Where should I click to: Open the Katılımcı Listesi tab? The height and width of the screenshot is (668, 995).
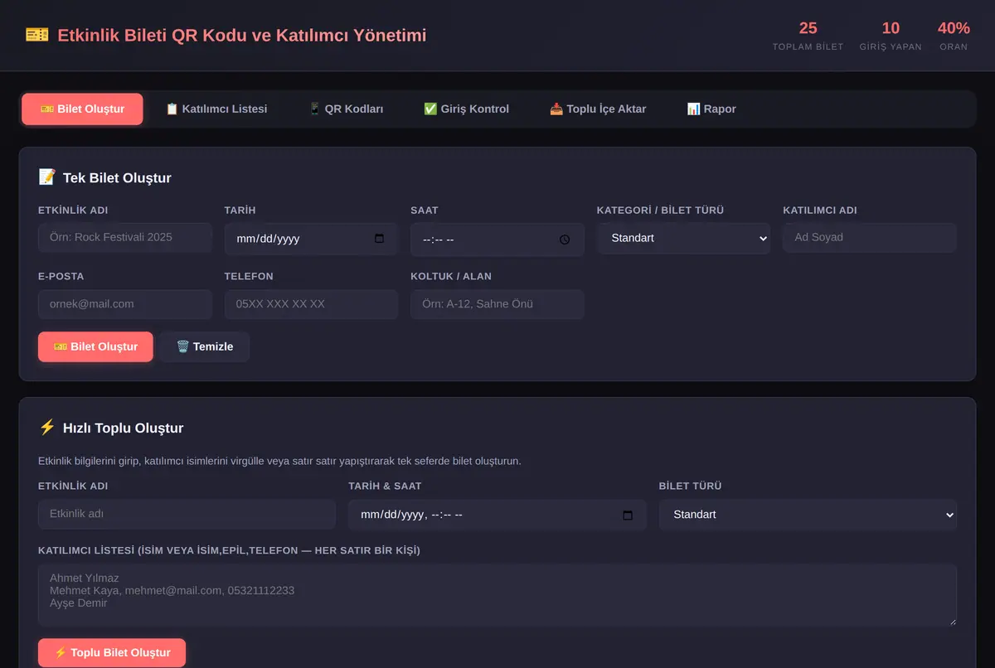click(216, 109)
